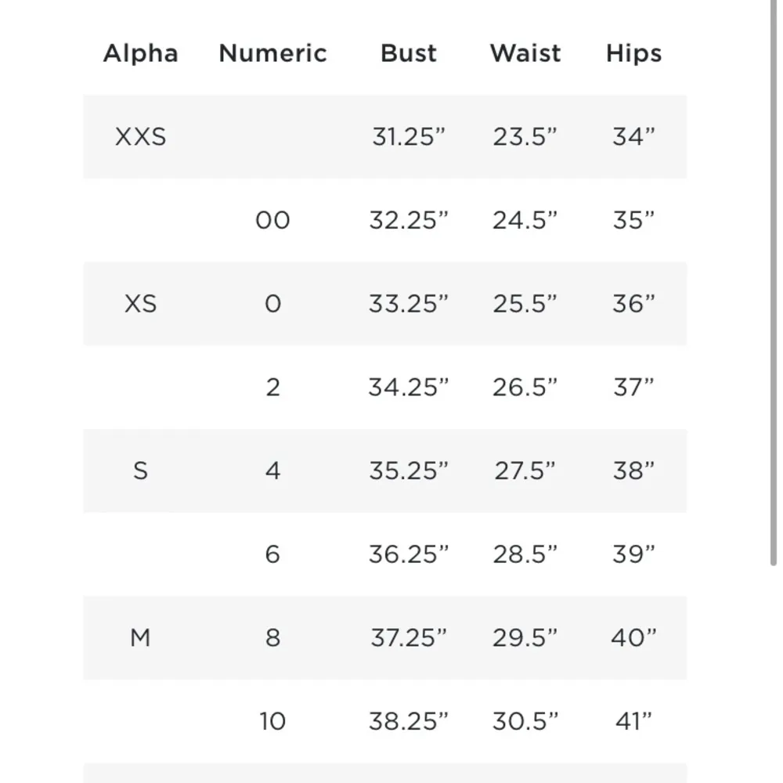Click the Alpha column header
Viewport: 783px width, 783px height.
(x=141, y=53)
